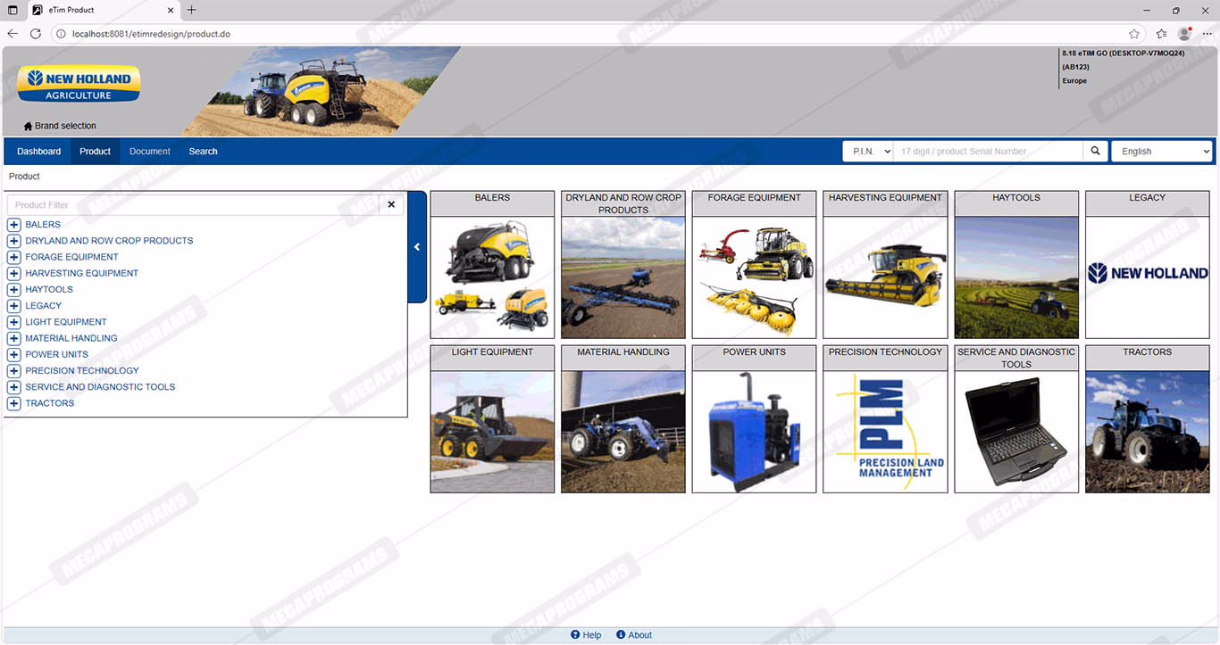This screenshot has height=645, width=1220.
Task: Click the PRECISION TECHNOLOGY tree link
Action: [82, 371]
